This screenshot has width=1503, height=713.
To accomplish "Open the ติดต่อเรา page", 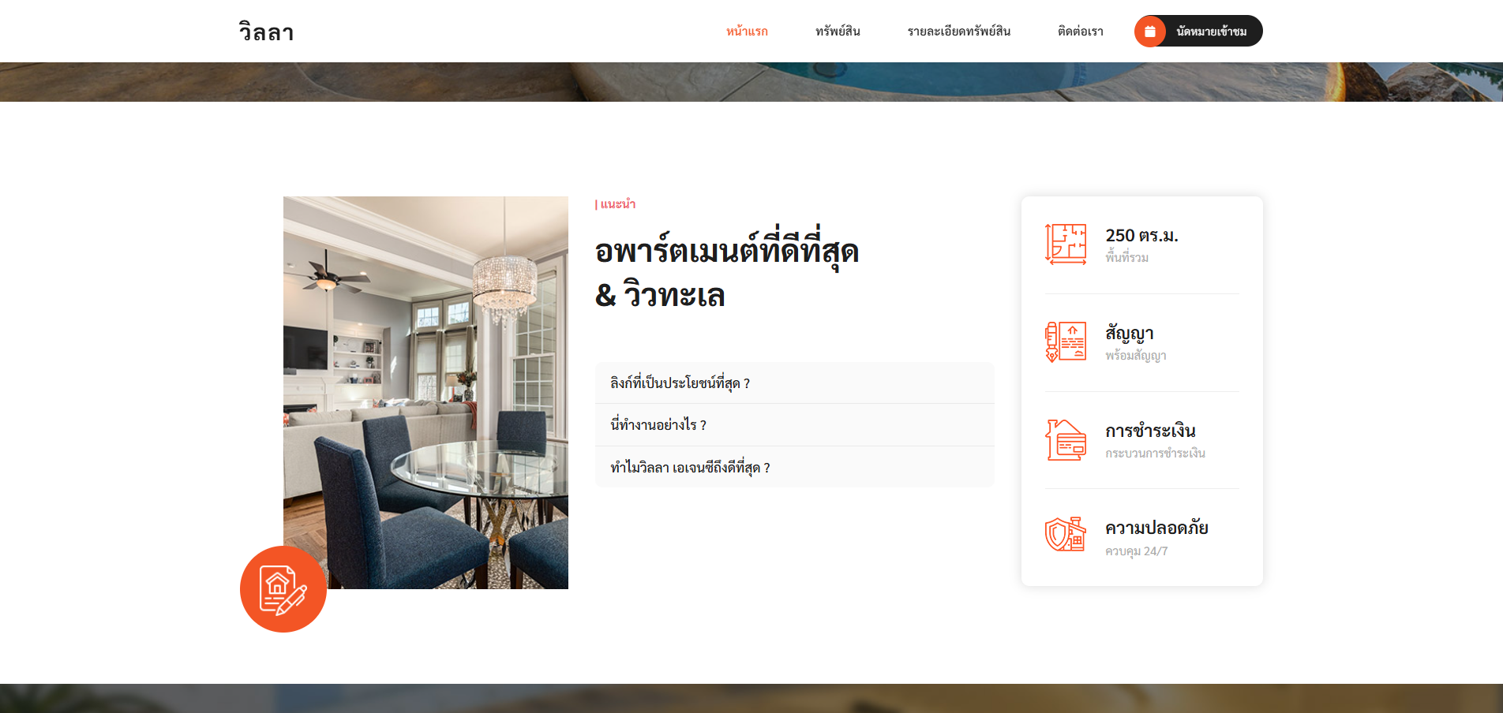I will point(1078,31).
